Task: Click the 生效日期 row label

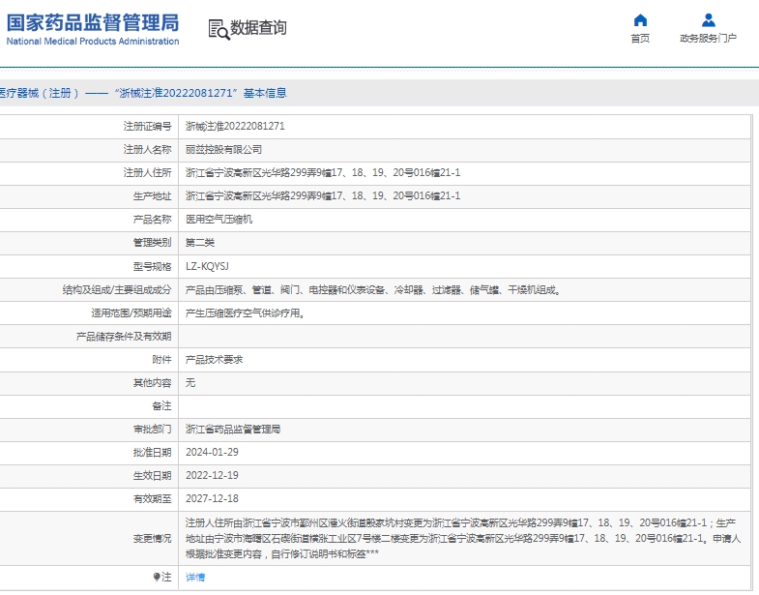Action: pos(152,475)
